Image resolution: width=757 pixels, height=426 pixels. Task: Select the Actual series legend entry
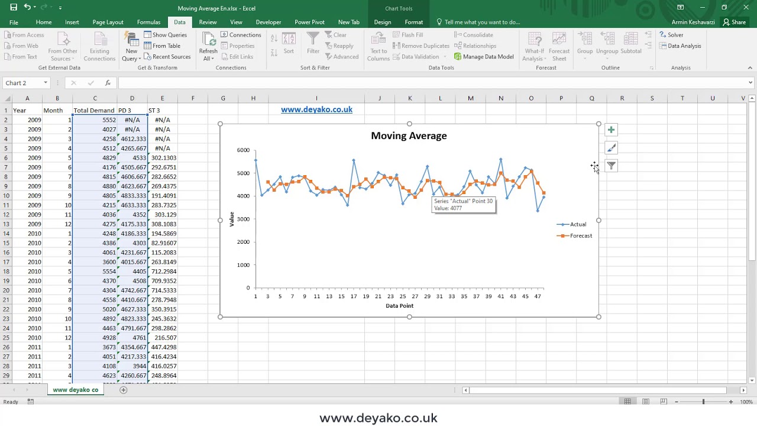click(x=571, y=224)
